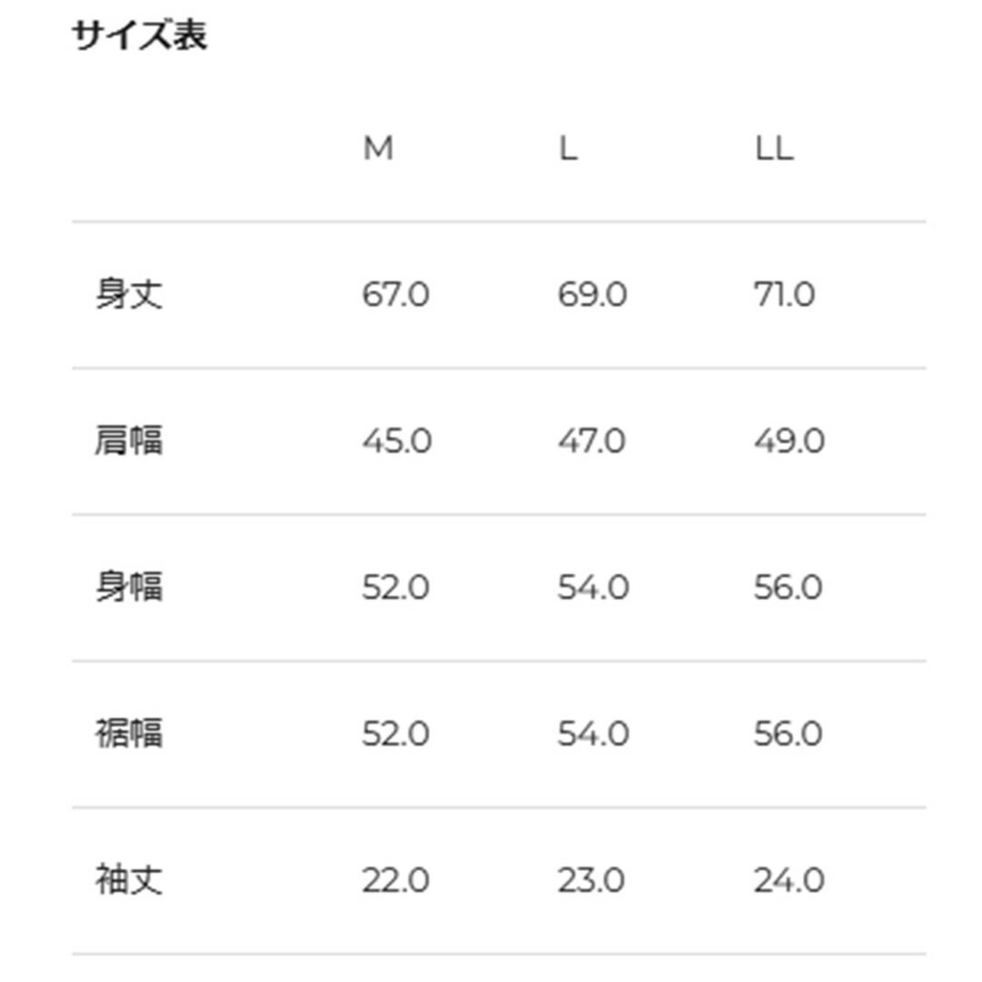Click the 52.0 value in 身幅 row
Screen dimensions: 982x982
coord(396,587)
